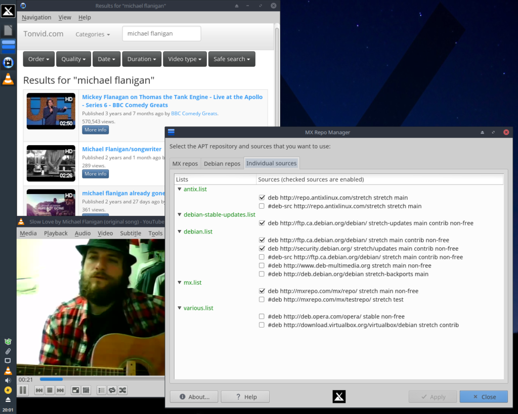Open the Categories dropdown on Tonvid
Screen dimensions: 518x414
click(x=93, y=34)
